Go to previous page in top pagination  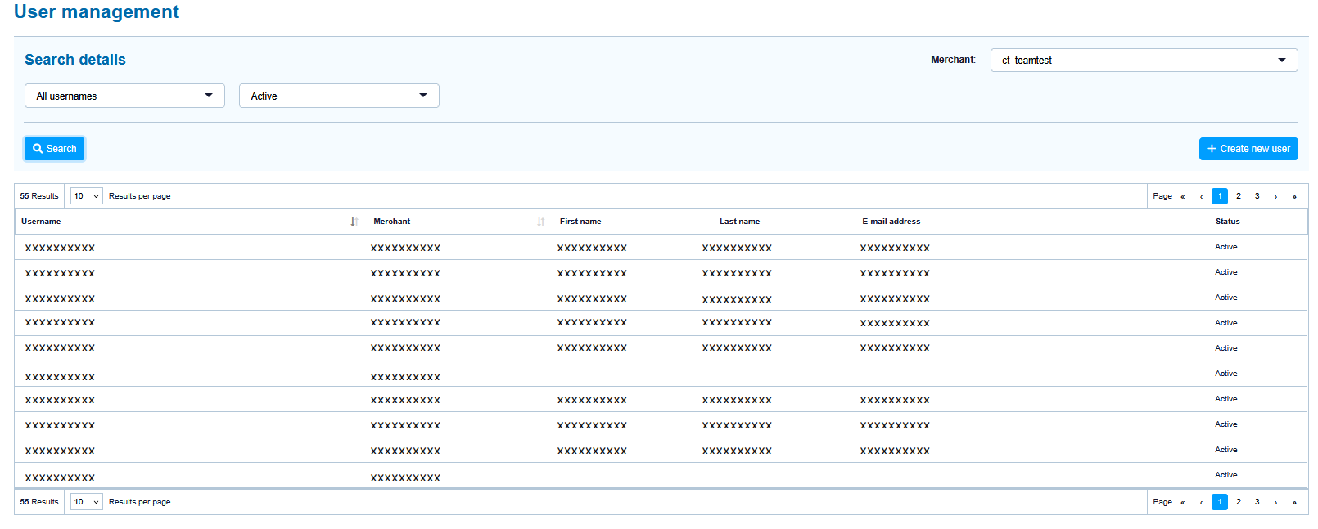point(1201,196)
